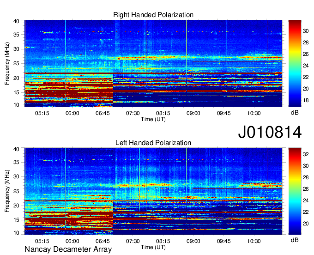Click the "Nancay Decameter Array" caption
Viewport: 314px width, 255px height.
pyautogui.click(x=68, y=249)
